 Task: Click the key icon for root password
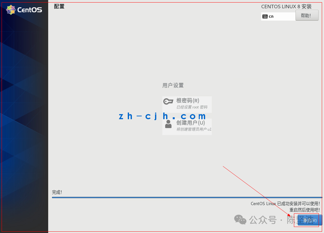168,101
